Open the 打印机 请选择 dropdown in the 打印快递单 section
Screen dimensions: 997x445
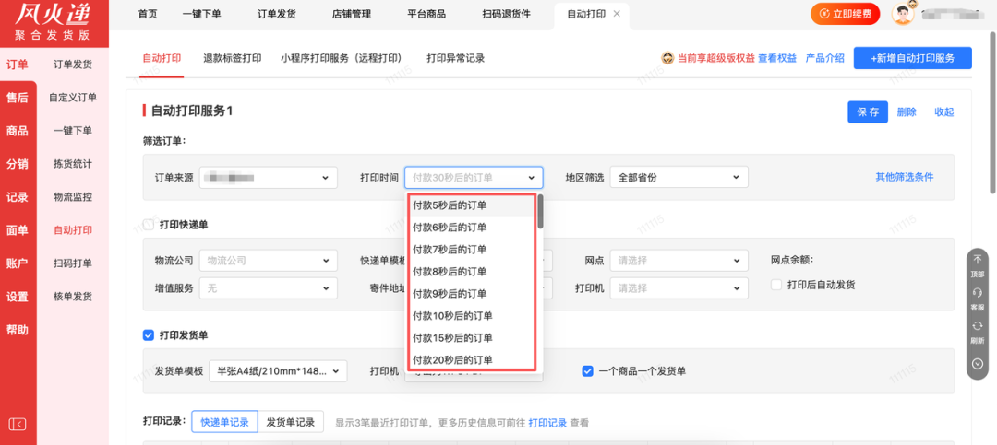point(679,288)
